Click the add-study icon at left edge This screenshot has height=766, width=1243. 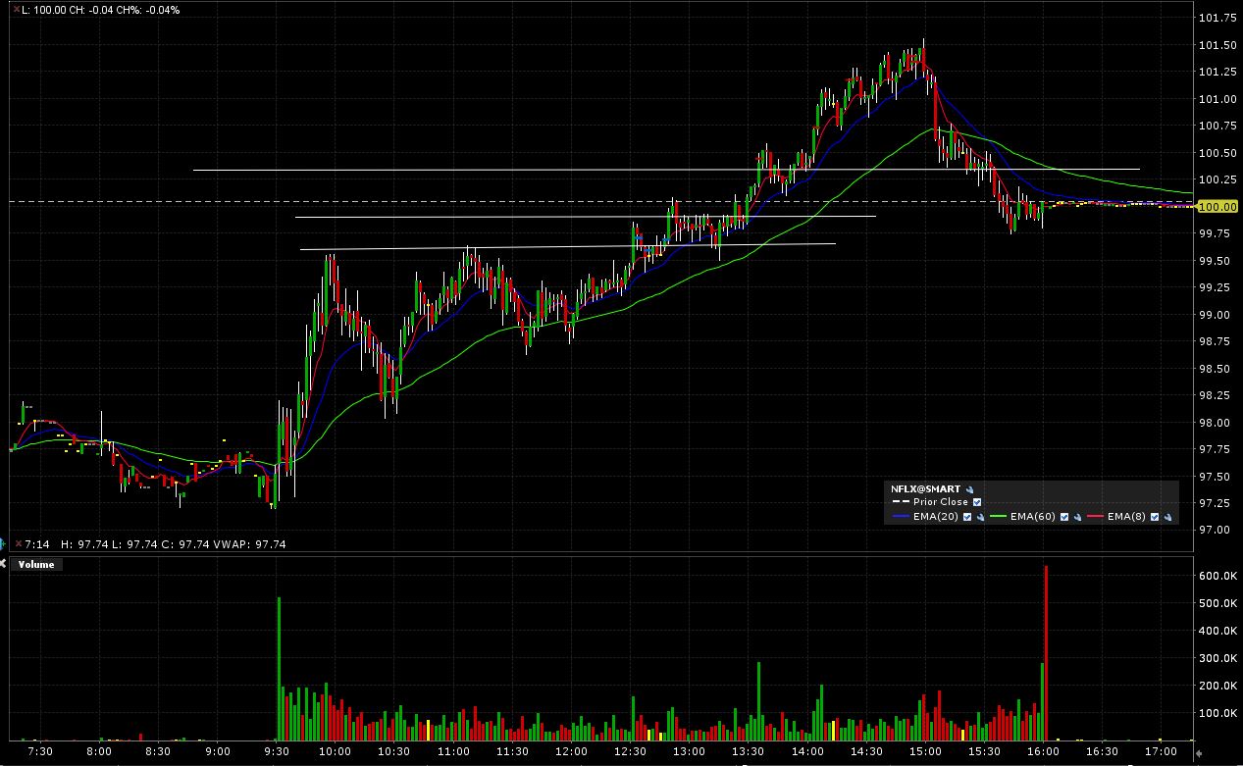point(3,543)
